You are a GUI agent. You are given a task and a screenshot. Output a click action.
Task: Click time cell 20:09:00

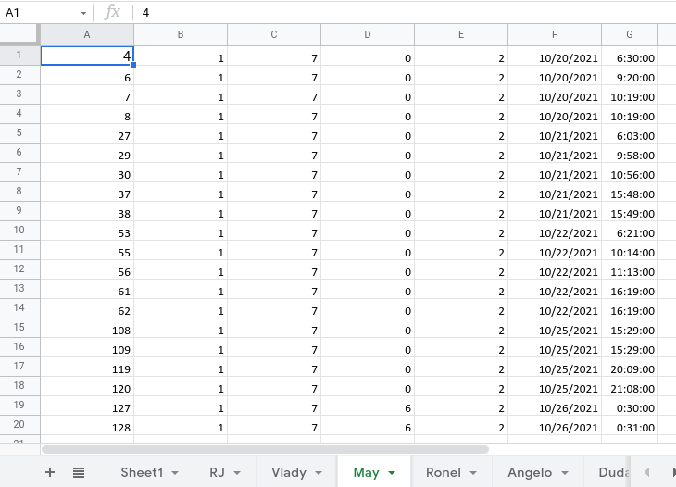click(630, 367)
